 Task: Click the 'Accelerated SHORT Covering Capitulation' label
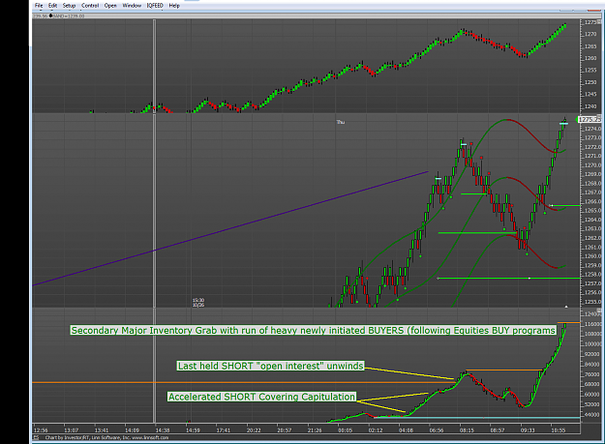(x=261, y=397)
